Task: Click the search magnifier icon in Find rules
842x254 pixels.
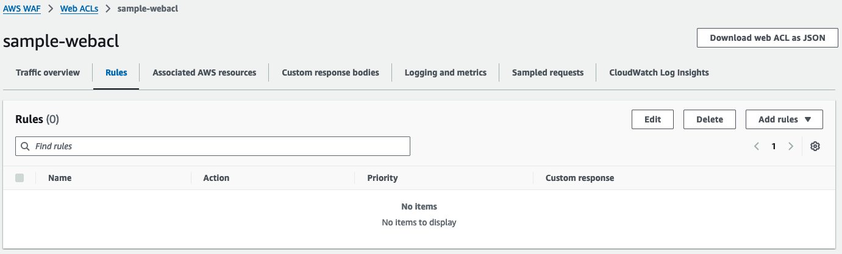Action: 25,146
